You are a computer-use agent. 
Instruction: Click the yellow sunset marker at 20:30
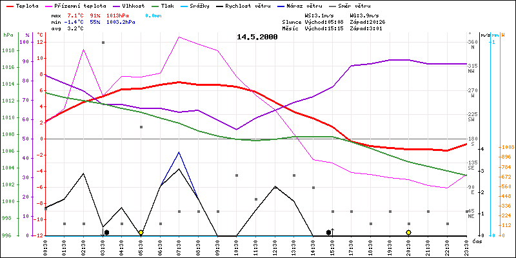[x=408, y=232]
